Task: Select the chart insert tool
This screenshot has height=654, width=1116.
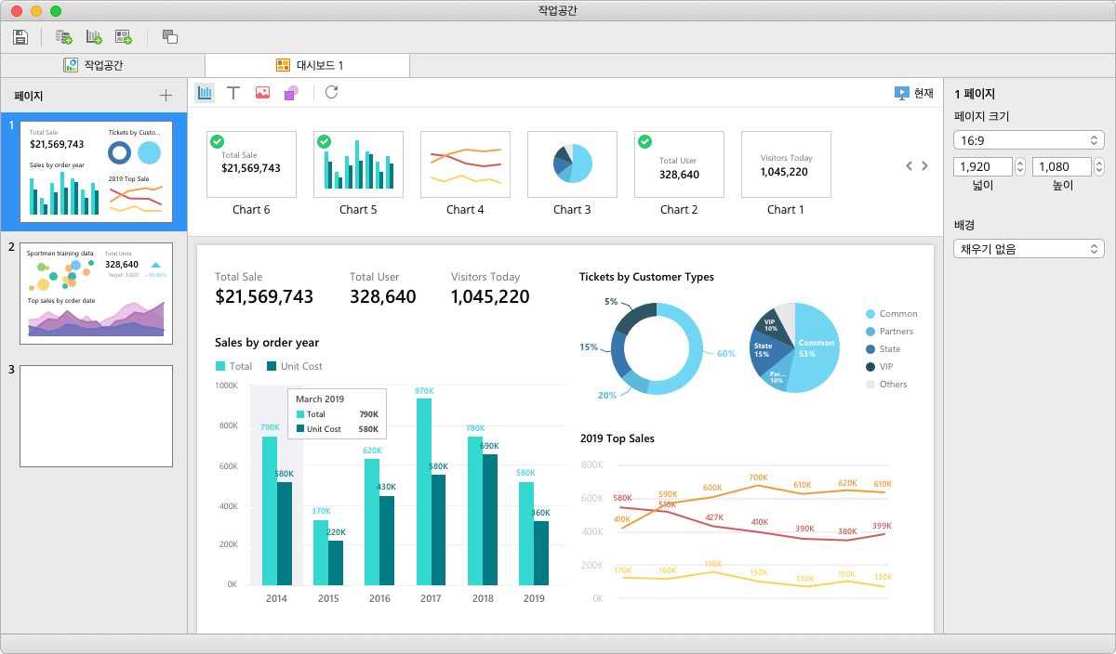Action: click(205, 92)
